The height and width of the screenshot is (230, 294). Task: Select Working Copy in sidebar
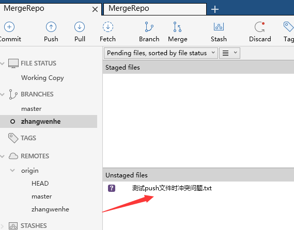(x=42, y=78)
